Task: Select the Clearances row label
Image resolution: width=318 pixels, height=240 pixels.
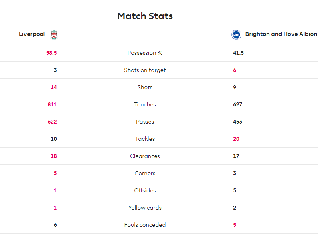Action: pyautogui.click(x=145, y=156)
